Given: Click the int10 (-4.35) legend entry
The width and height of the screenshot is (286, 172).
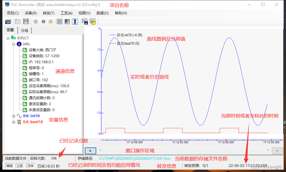Looking at the screenshot, I should click(126, 35).
